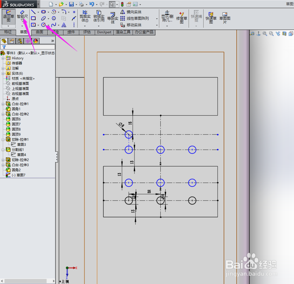This screenshot has height=284, width=294.
Task: Expand the 实体(6) solid bodies node
Action: pyautogui.click(x=3, y=74)
